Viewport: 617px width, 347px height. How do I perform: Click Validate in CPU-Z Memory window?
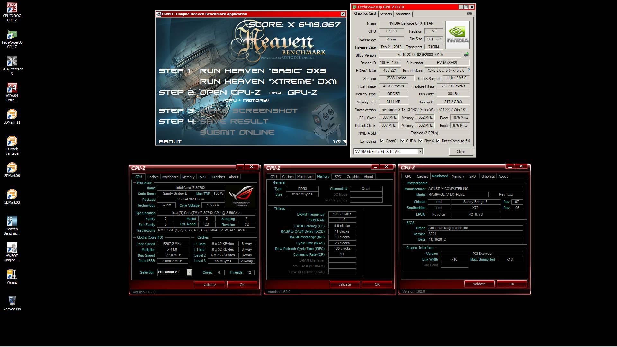(344, 284)
